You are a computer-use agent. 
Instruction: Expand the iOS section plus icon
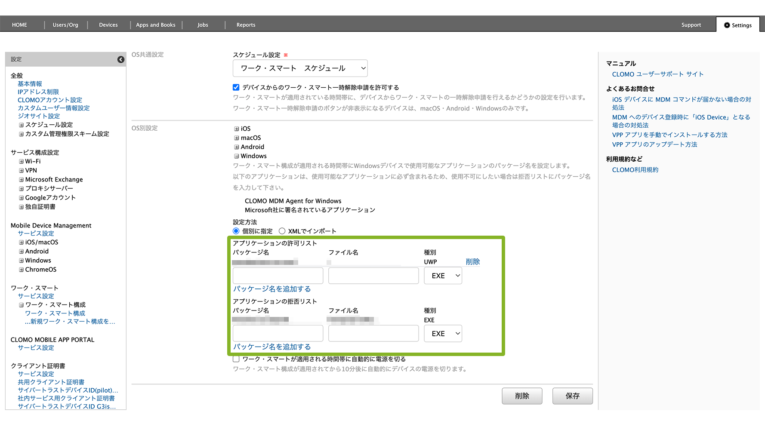click(236, 129)
